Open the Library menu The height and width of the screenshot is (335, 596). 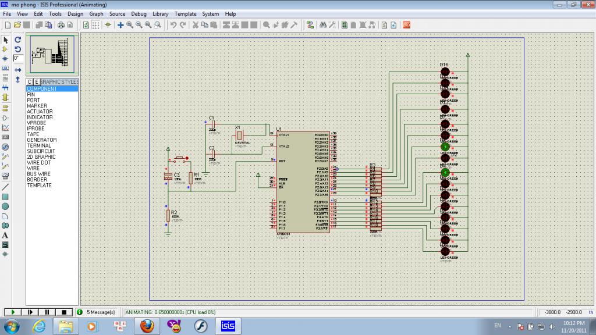tap(161, 14)
